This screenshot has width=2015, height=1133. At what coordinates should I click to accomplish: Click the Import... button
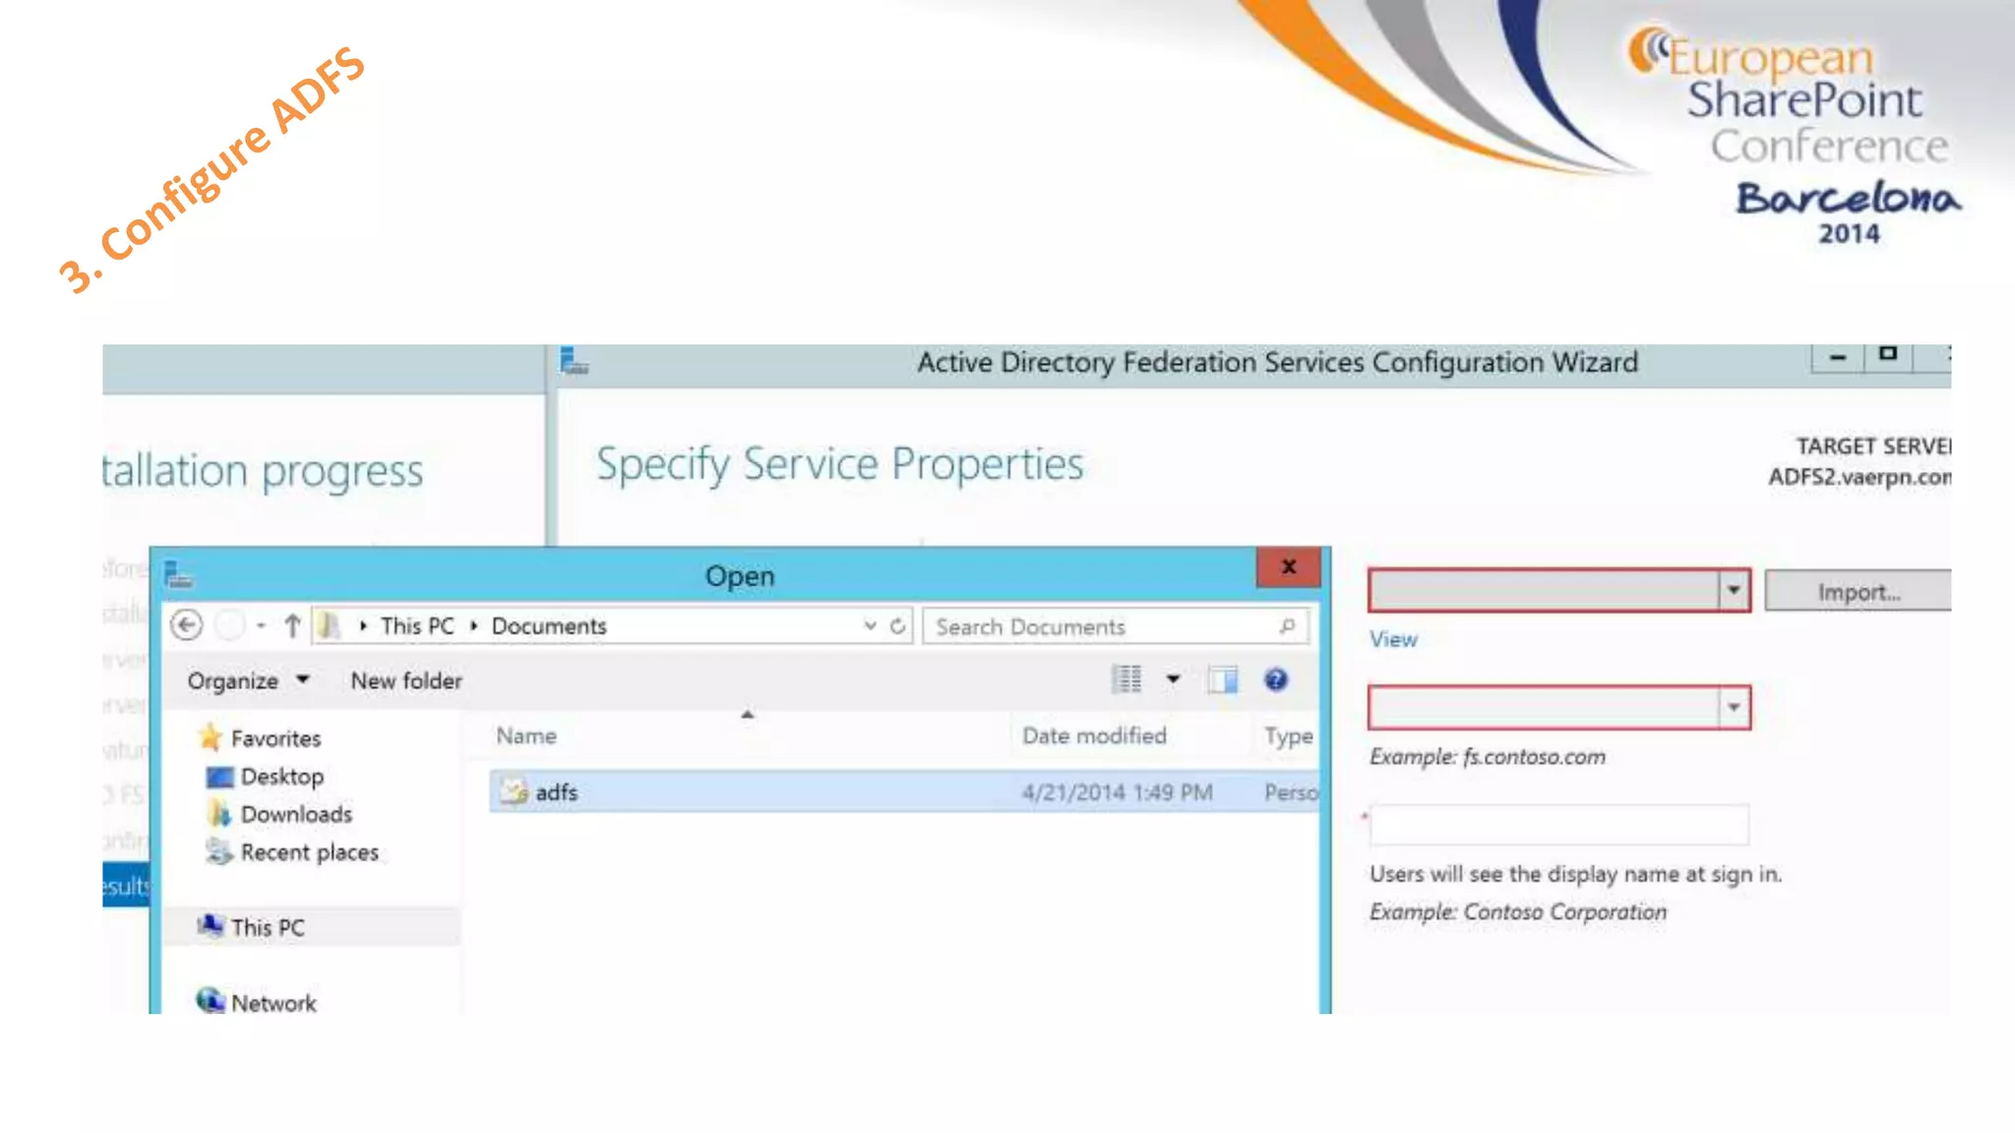pyautogui.click(x=1858, y=592)
